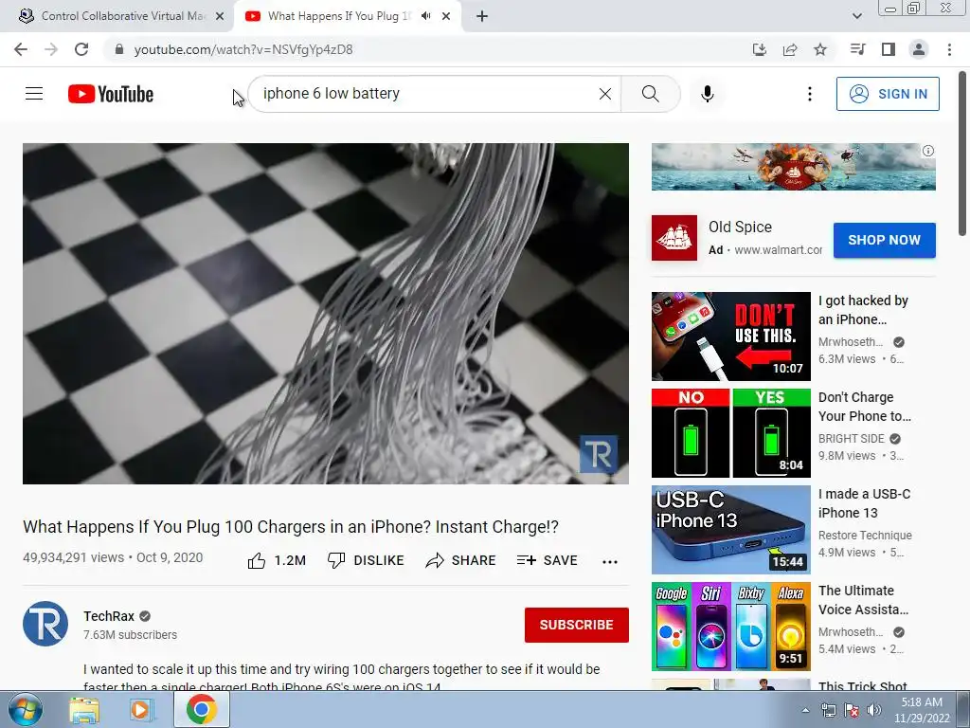This screenshot has width=970, height=728.
Task: Open the Windows Start menu
Action: pyautogui.click(x=26, y=709)
